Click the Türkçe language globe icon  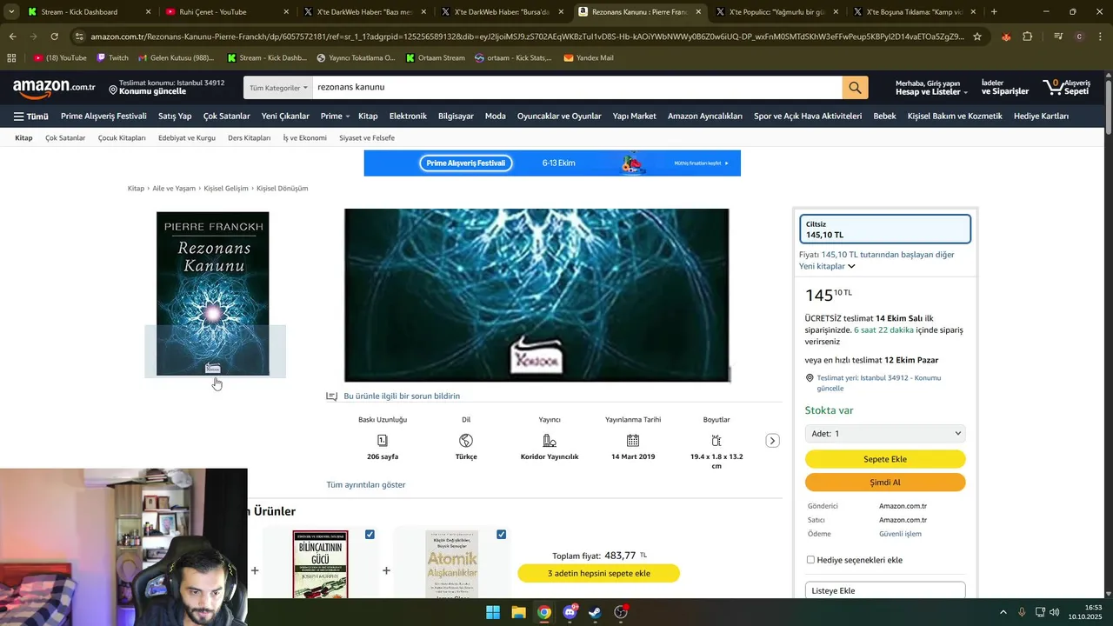pos(466,441)
